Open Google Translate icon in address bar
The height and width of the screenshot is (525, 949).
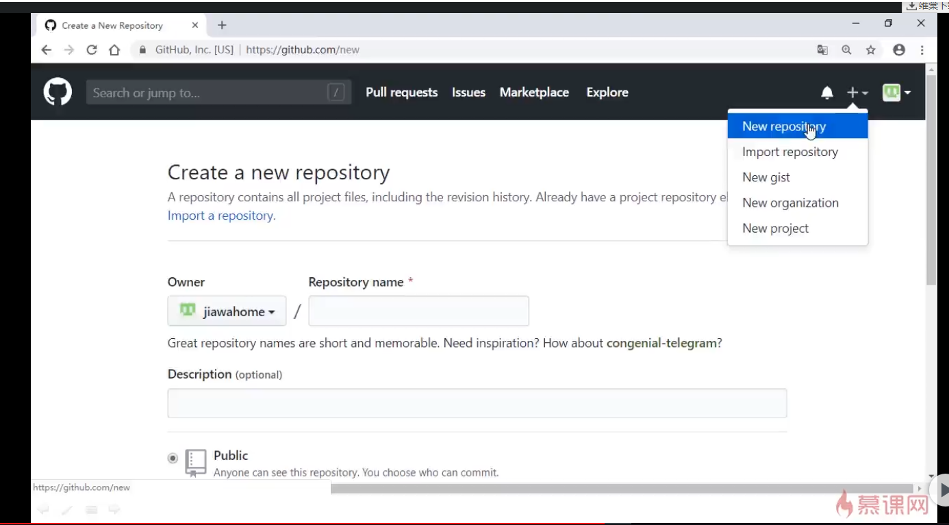click(x=822, y=49)
